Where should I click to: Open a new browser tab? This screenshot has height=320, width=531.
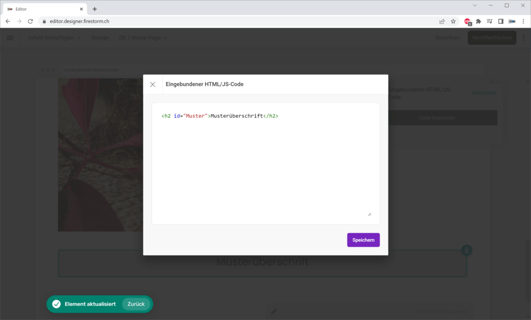click(94, 9)
